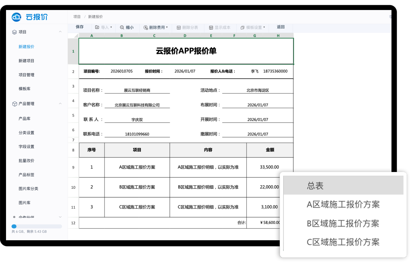The width and height of the screenshot is (415, 270).
Task: Open 新建项目 in the sidebar
Action: click(x=26, y=61)
